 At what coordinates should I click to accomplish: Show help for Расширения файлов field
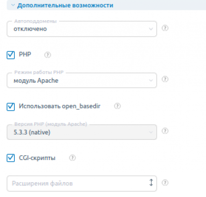point(165,183)
